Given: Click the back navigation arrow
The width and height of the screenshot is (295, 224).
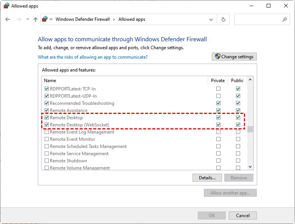Looking at the screenshot, I should click(x=8, y=19).
